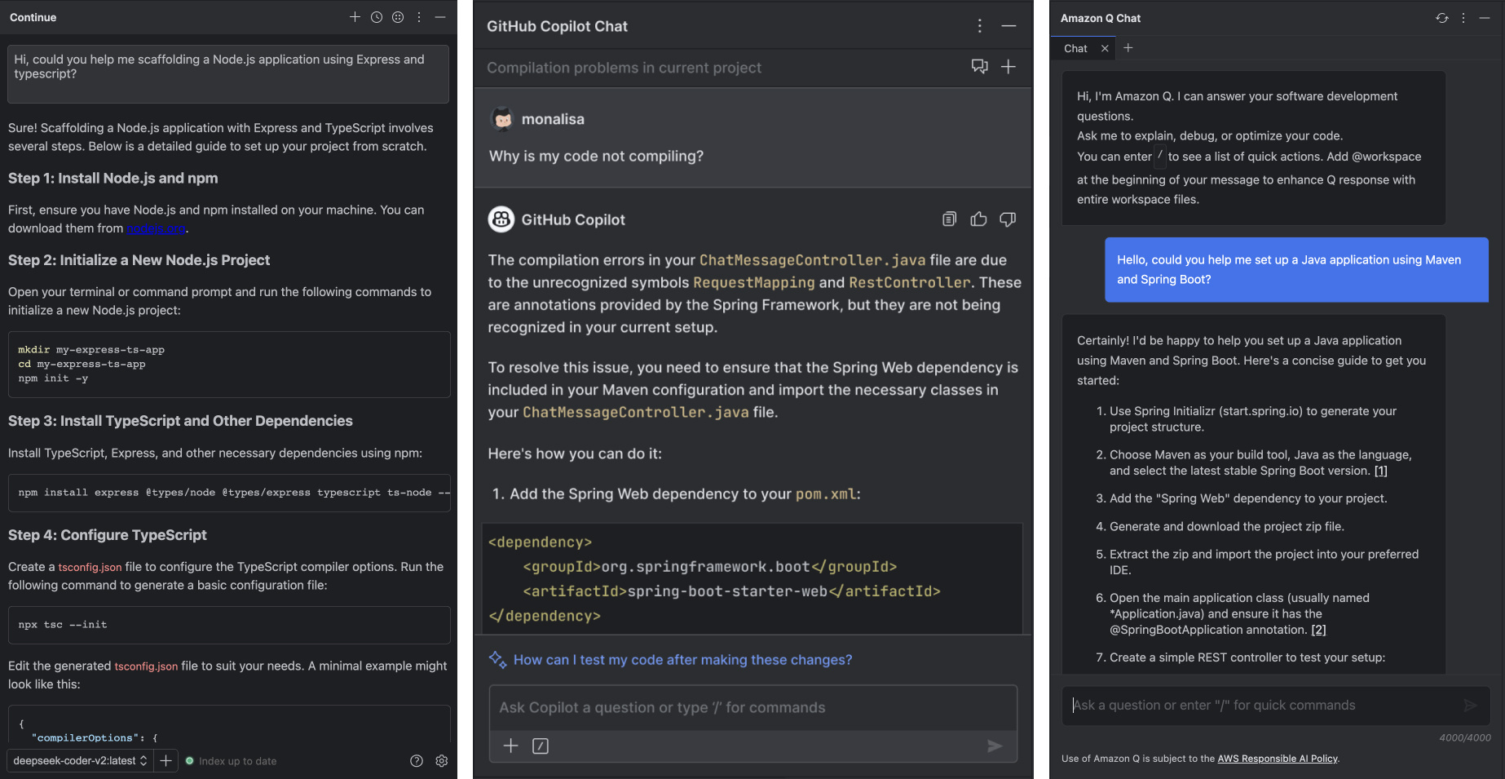Image resolution: width=1505 pixels, height=779 pixels.
Task: Copy GitHub Copilot's response
Action: pos(948,219)
